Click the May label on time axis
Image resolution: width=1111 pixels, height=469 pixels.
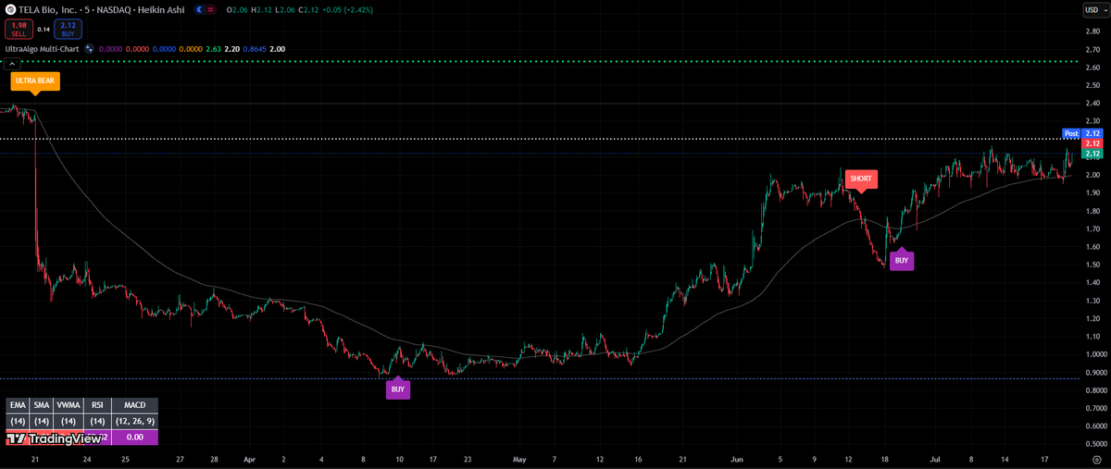point(519,458)
